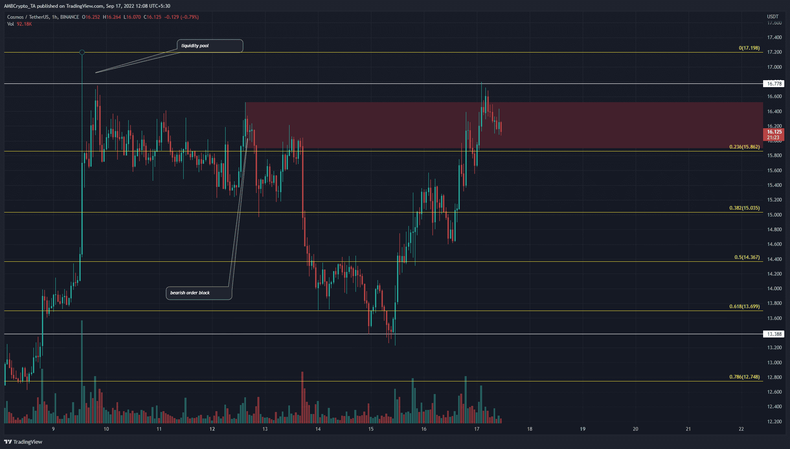Click the 0(17.198) Fibonacci level label
The image size is (790, 449).
tap(749, 48)
